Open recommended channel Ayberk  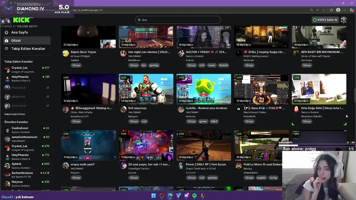coord(27,166)
